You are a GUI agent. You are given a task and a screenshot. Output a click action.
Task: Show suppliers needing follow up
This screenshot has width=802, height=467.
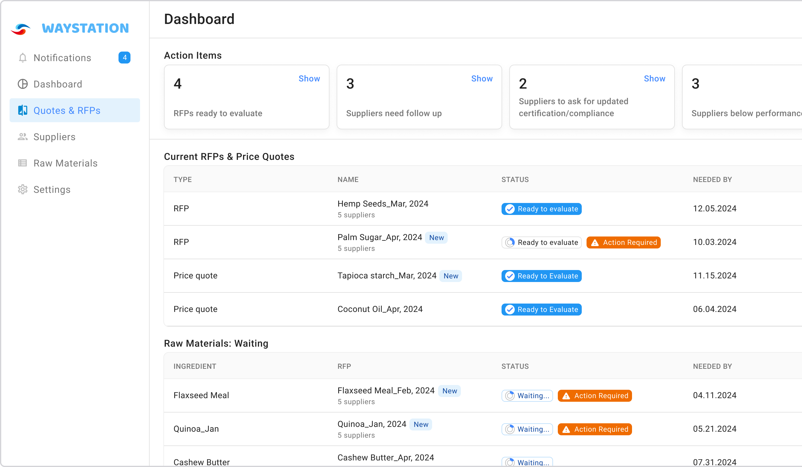[x=481, y=79]
